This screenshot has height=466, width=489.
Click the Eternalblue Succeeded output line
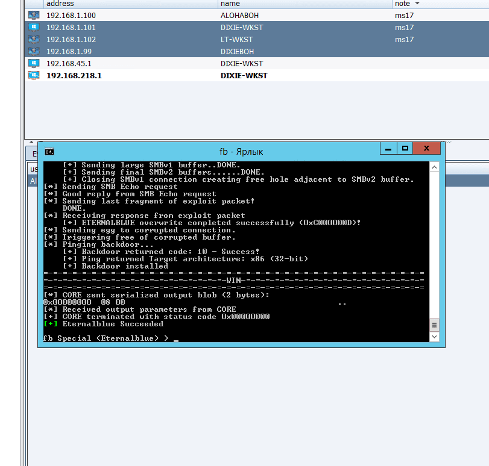click(x=104, y=324)
